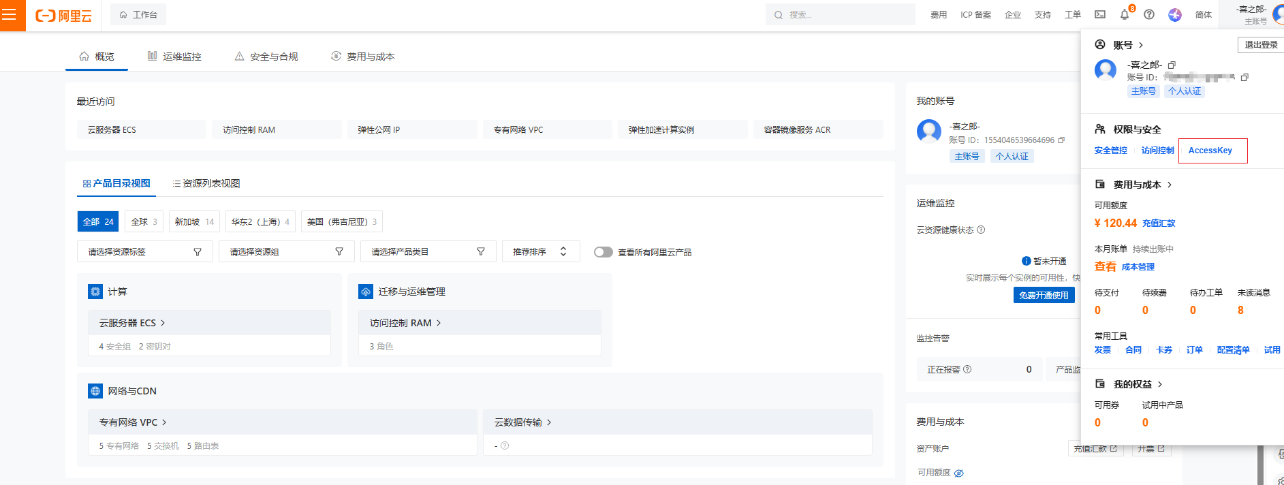This screenshot has height=485, width=1284.
Task: Expand 云数据传输 chevron
Action: 549,422
